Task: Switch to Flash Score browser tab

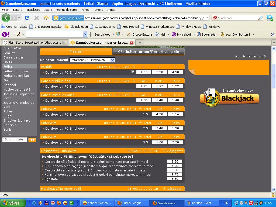Action: coord(35,43)
